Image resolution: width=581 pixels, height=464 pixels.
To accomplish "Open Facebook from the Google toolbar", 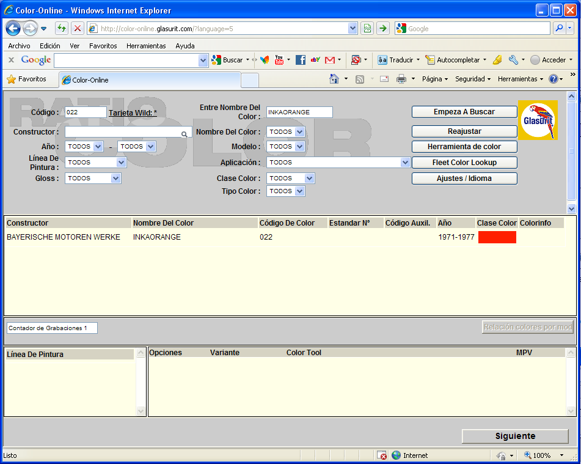I will 300,60.
